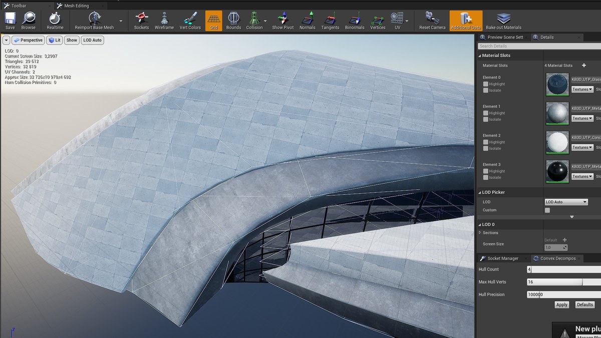Screen dimensions: 601x338
Task: Show mesh Bounds
Action: pyautogui.click(x=234, y=20)
